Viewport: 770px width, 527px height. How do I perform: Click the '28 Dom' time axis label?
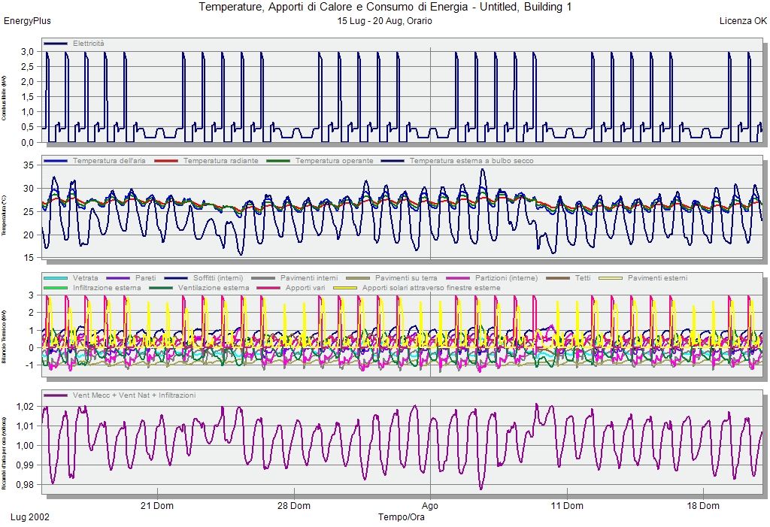coord(294,506)
